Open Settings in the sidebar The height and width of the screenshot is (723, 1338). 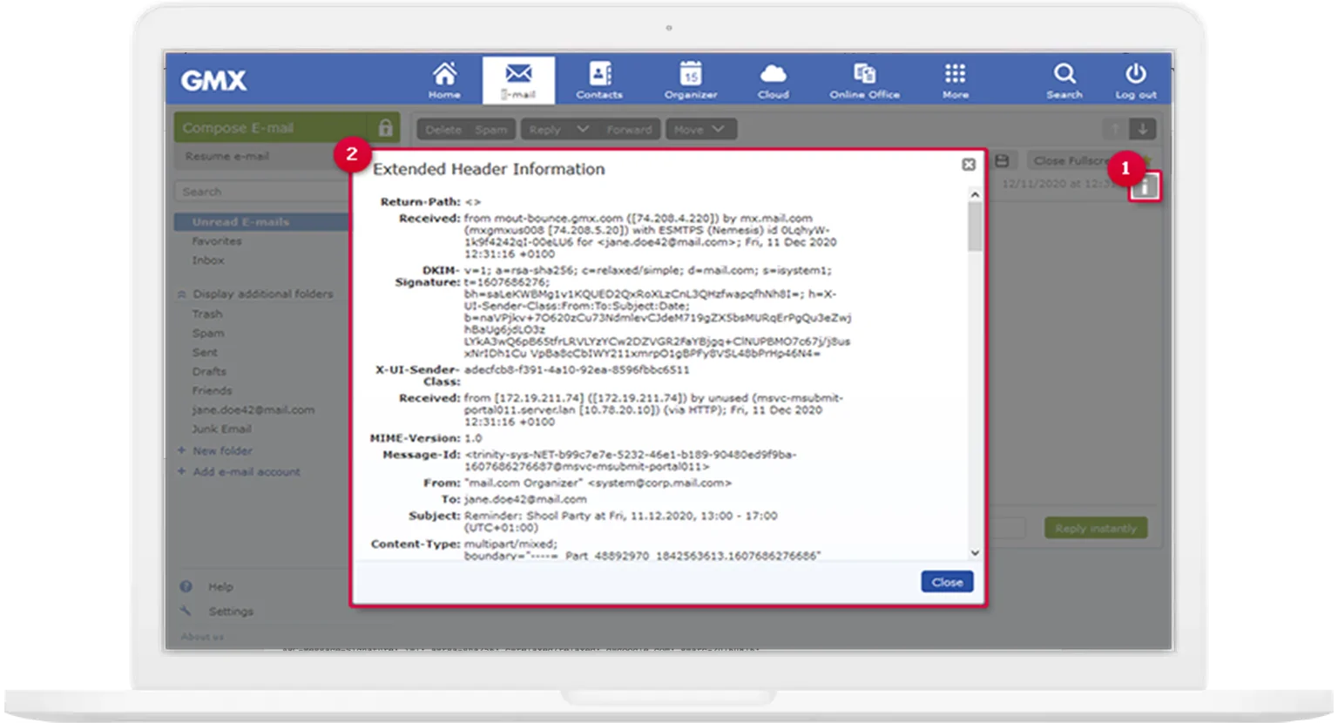[231, 612]
